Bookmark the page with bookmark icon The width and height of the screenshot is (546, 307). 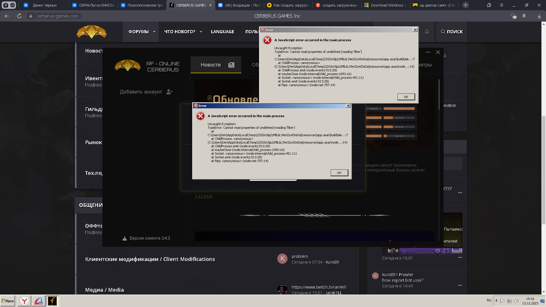point(524,16)
